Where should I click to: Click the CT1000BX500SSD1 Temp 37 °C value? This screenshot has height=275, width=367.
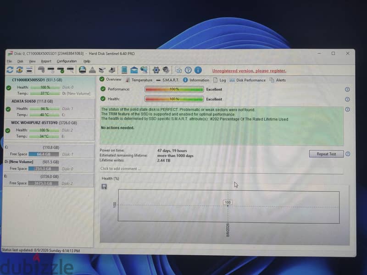pos(45,93)
